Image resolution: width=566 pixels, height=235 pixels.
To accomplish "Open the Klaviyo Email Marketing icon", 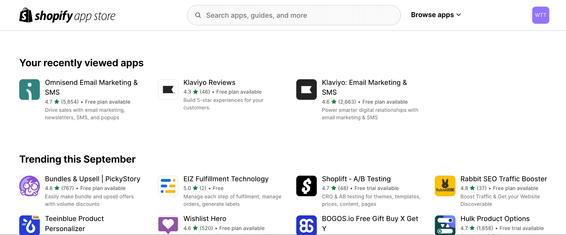I will pyautogui.click(x=306, y=89).
